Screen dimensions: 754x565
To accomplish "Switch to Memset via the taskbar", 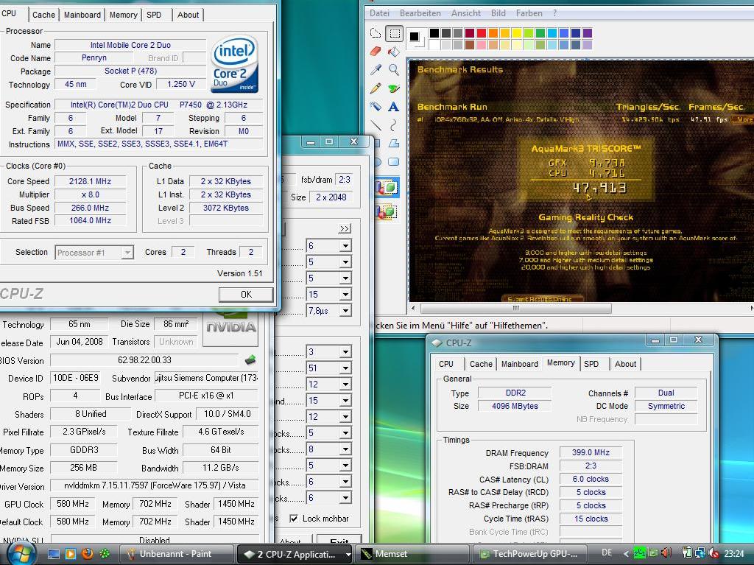I will click(414, 554).
